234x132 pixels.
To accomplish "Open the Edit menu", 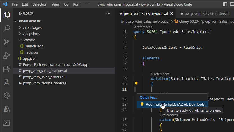I will (25, 4).
